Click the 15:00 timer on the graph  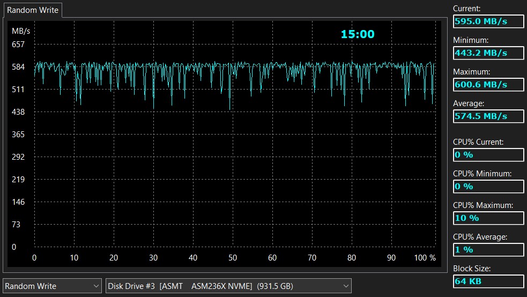tap(358, 34)
